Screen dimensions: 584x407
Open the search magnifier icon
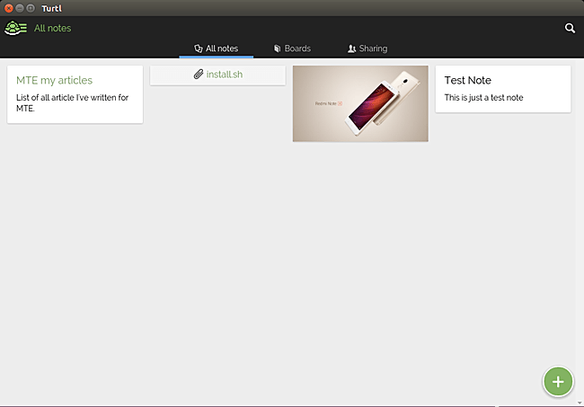[570, 28]
